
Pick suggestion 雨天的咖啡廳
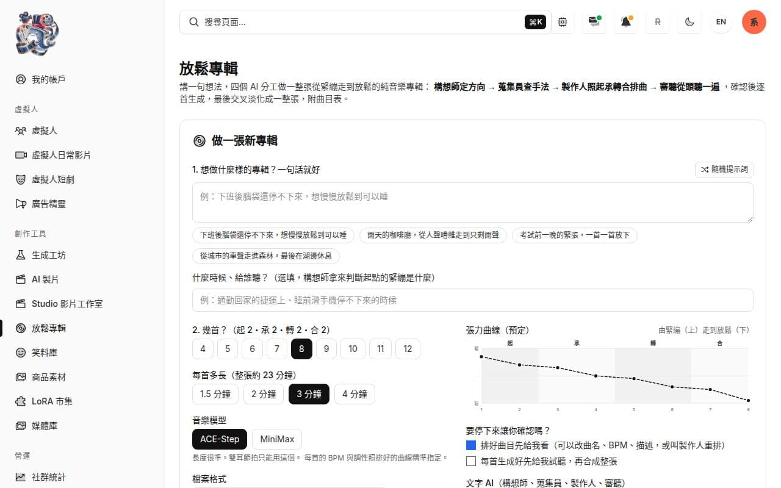(x=433, y=235)
